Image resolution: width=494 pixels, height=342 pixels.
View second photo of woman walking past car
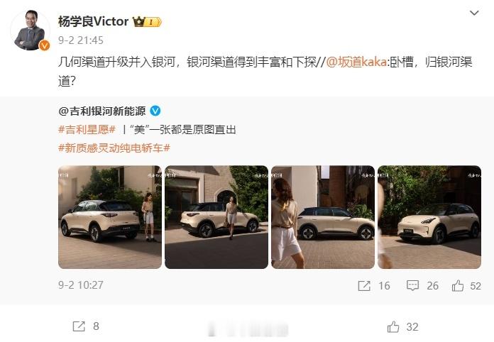pyautogui.click(x=216, y=217)
